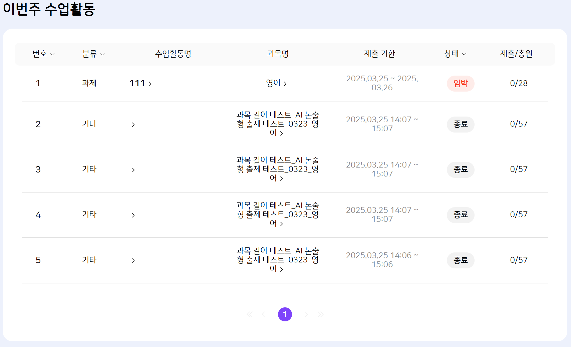Screen dimensions: 571x347
Task: Open subject link in row 3
Action: 277,169
